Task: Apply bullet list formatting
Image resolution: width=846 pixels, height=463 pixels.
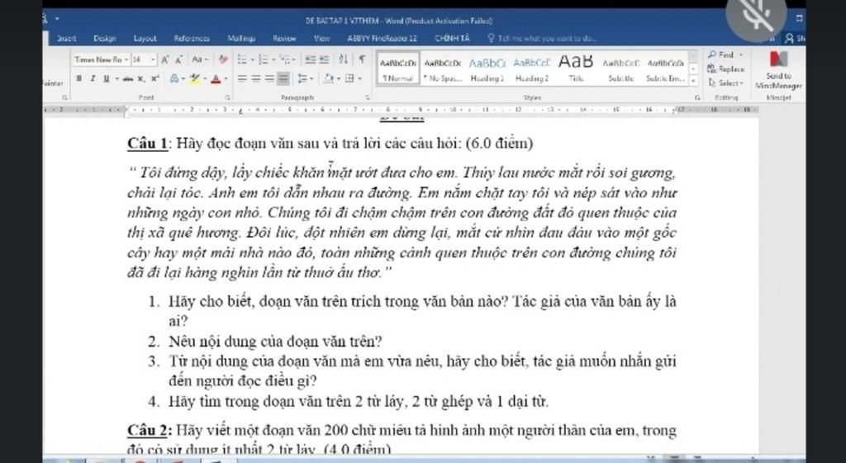Action: 242,59
